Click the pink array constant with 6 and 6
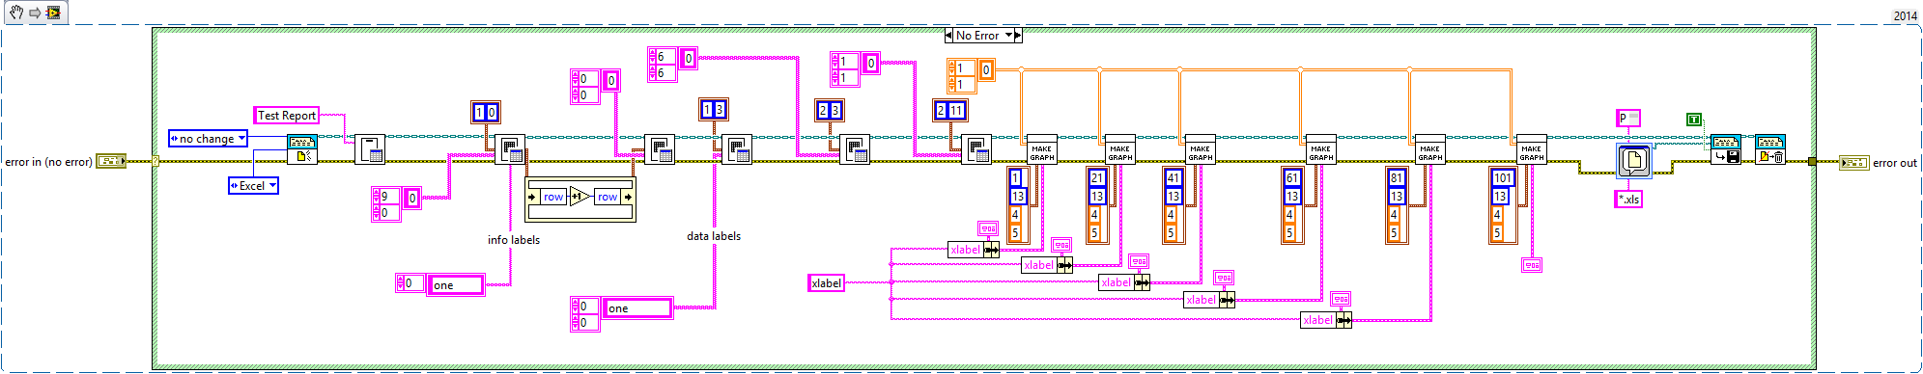 coord(672,65)
